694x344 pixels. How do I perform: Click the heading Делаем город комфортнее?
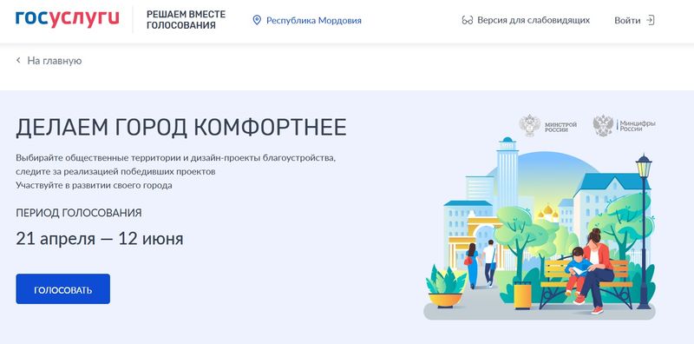pyautogui.click(x=181, y=128)
